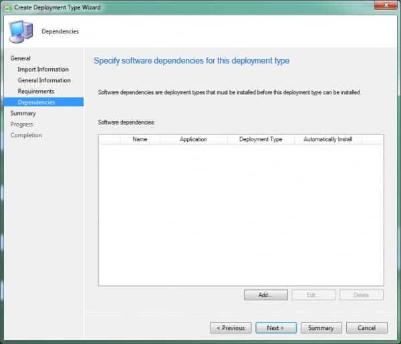The height and width of the screenshot is (344, 401).
Task: Proceed with the Next > button
Action: tap(275, 328)
